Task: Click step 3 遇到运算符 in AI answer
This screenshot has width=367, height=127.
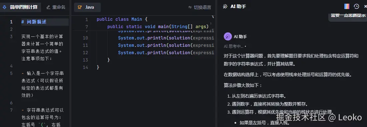Action: pos(283,112)
